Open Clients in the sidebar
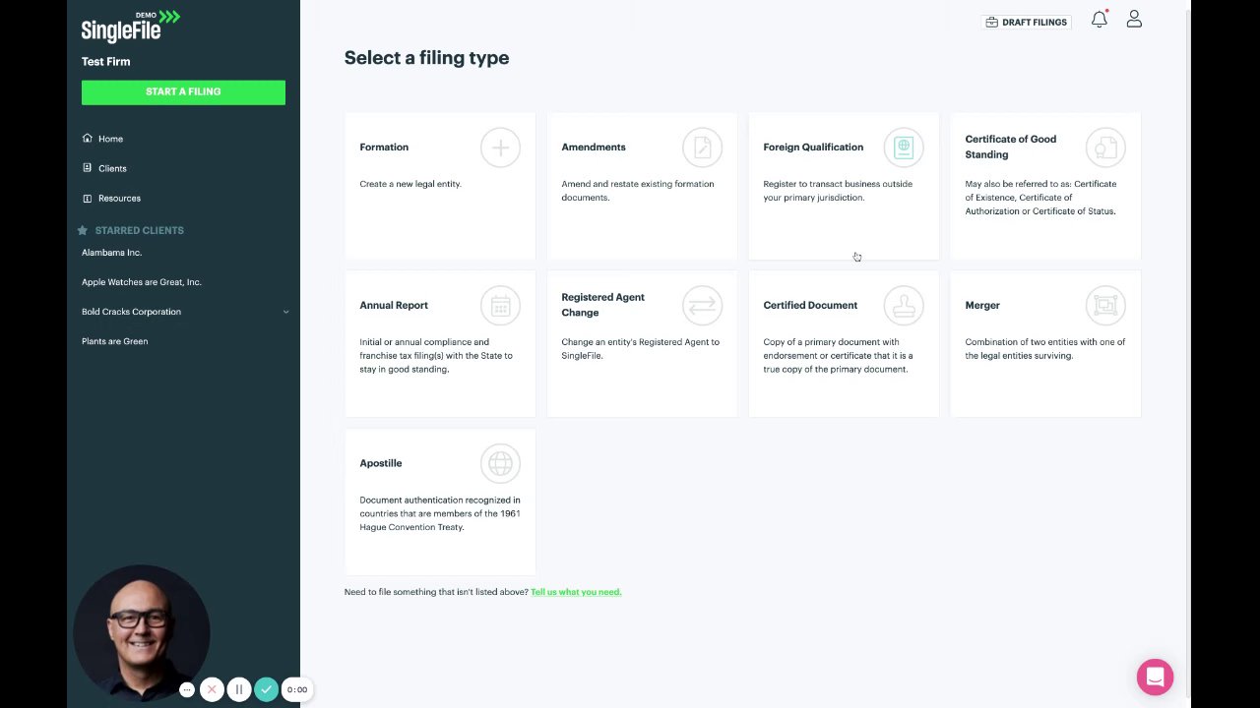This screenshot has height=708, width=1260. (112, 168)
